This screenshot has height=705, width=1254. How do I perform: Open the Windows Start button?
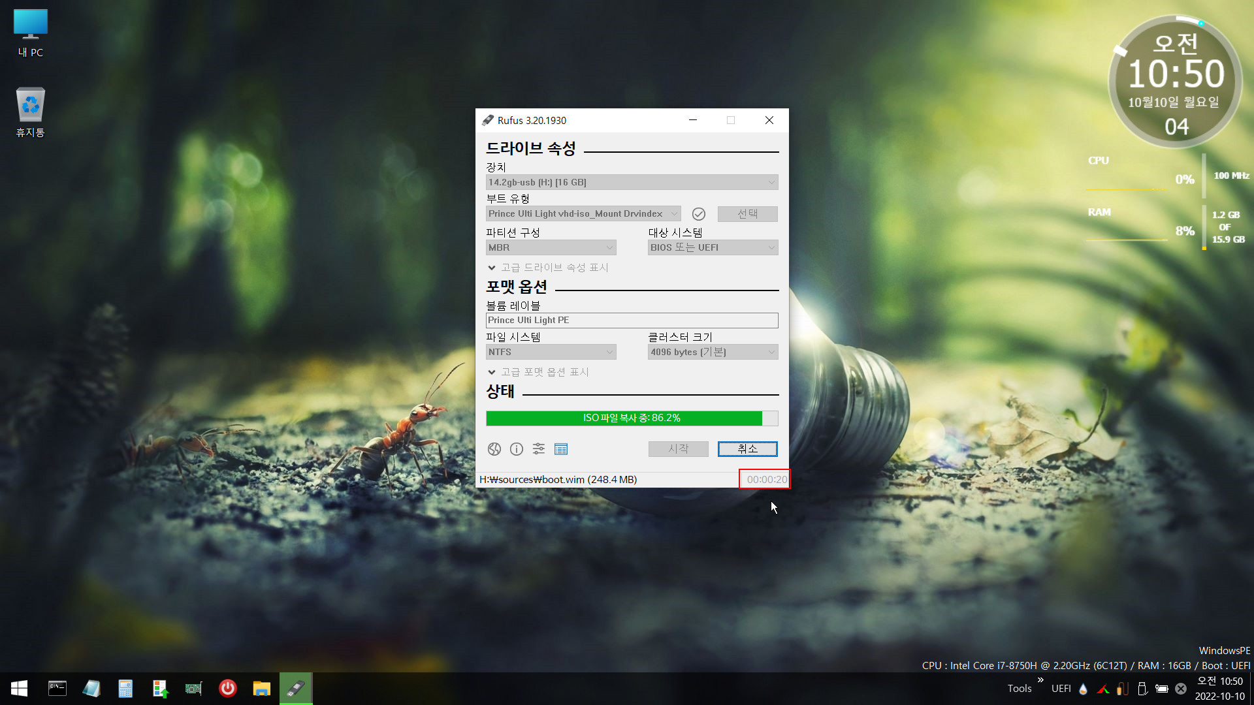19,689
